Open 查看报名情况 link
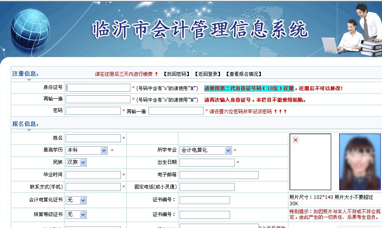Image resolution: width=382 pixels, height=228 pixels. 243,74
